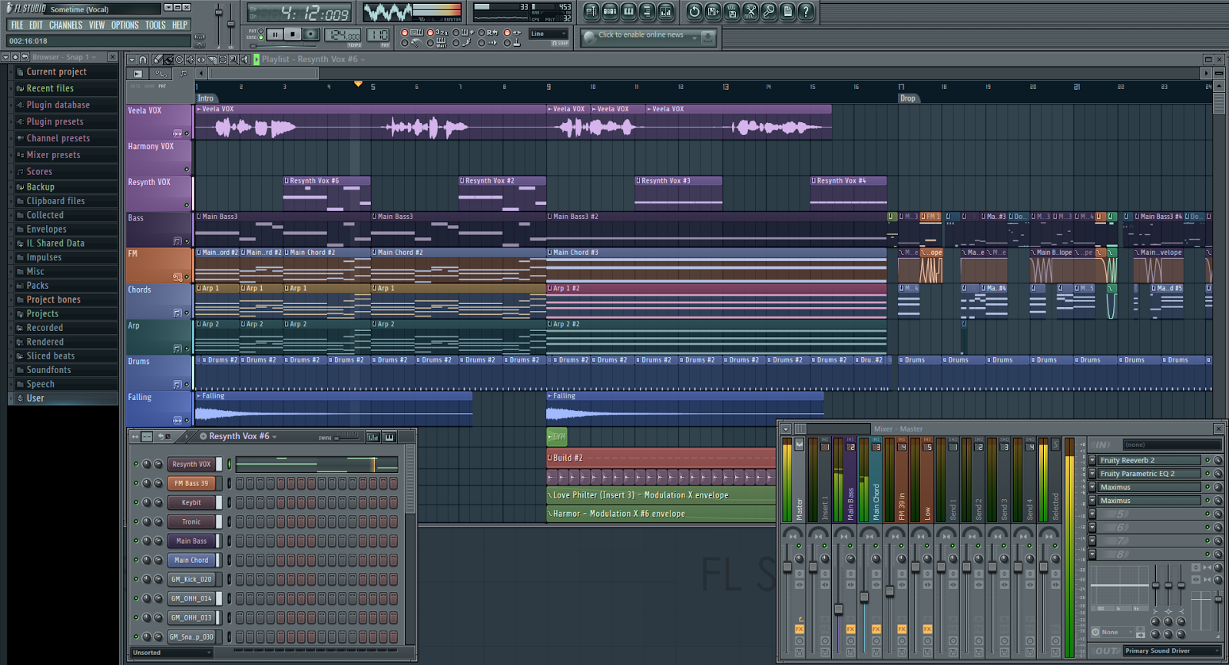Click the green play arrow beside Playlist title
The image size is (1229, 665).
pyautogui.click(x=257, y=59)
